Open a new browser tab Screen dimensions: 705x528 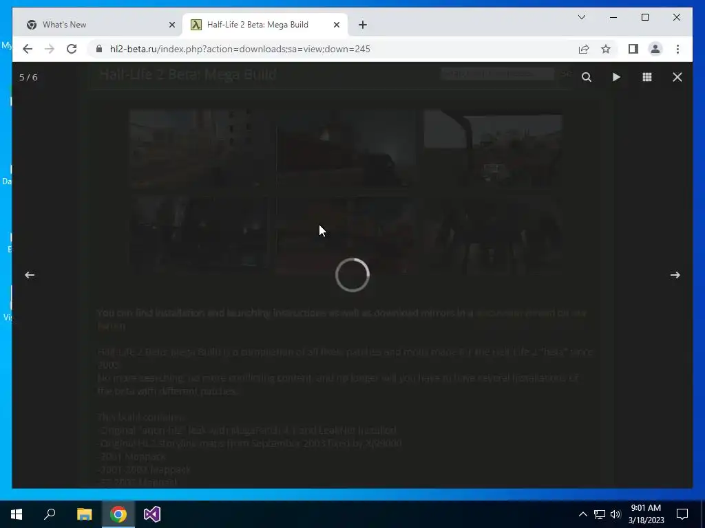tap(363, 25)
